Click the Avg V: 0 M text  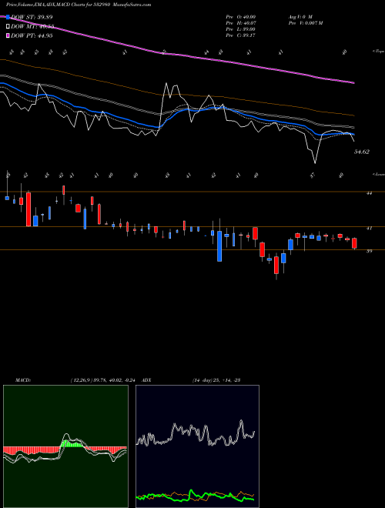click(x=300, y=16)
